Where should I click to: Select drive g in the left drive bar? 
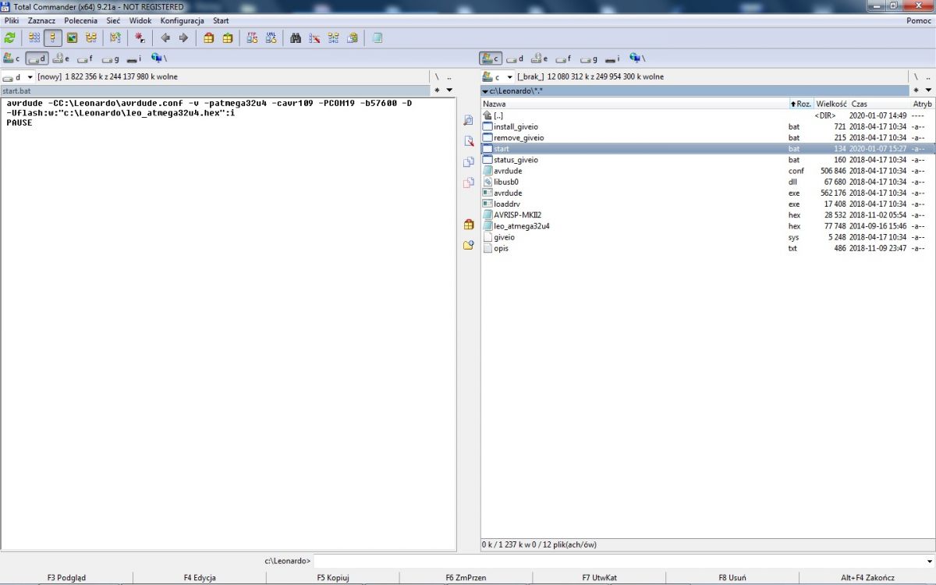(109, 58)
